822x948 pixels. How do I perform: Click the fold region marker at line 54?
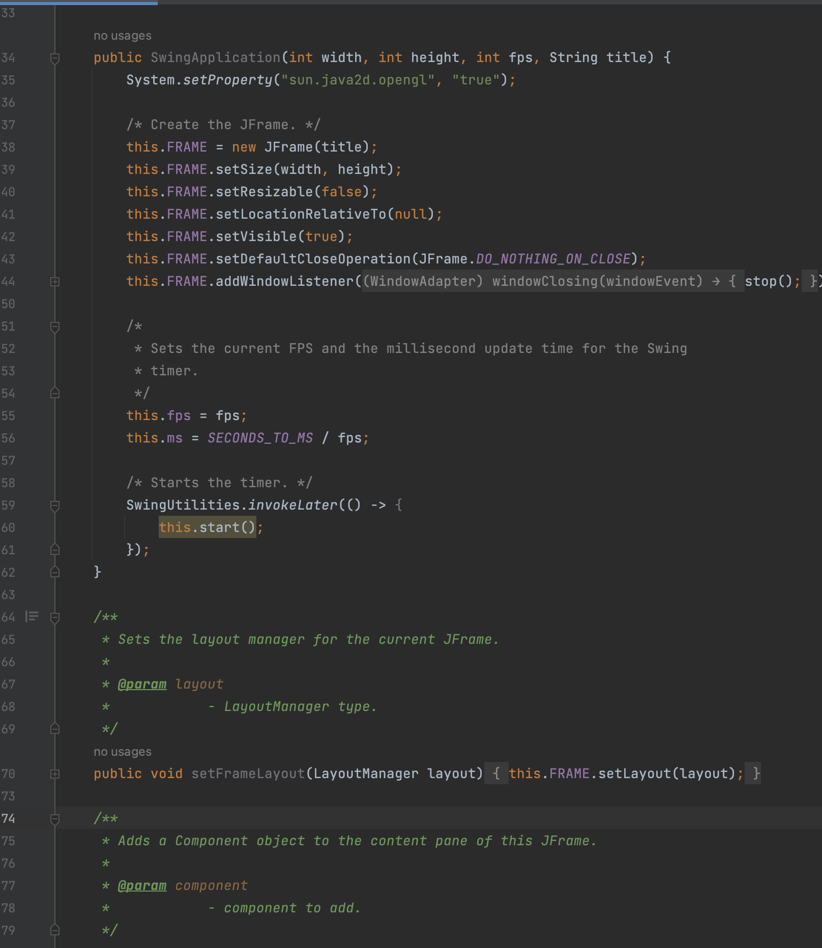[55, 393]
